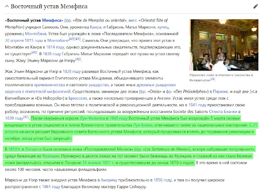Open the 1861 году link

coord(51,187)
